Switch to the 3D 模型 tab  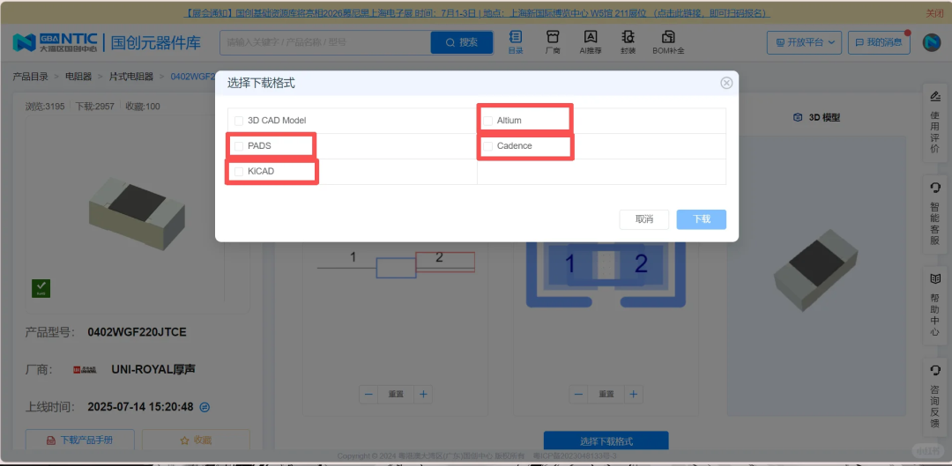pyautogui.click(x=817, y=118)
